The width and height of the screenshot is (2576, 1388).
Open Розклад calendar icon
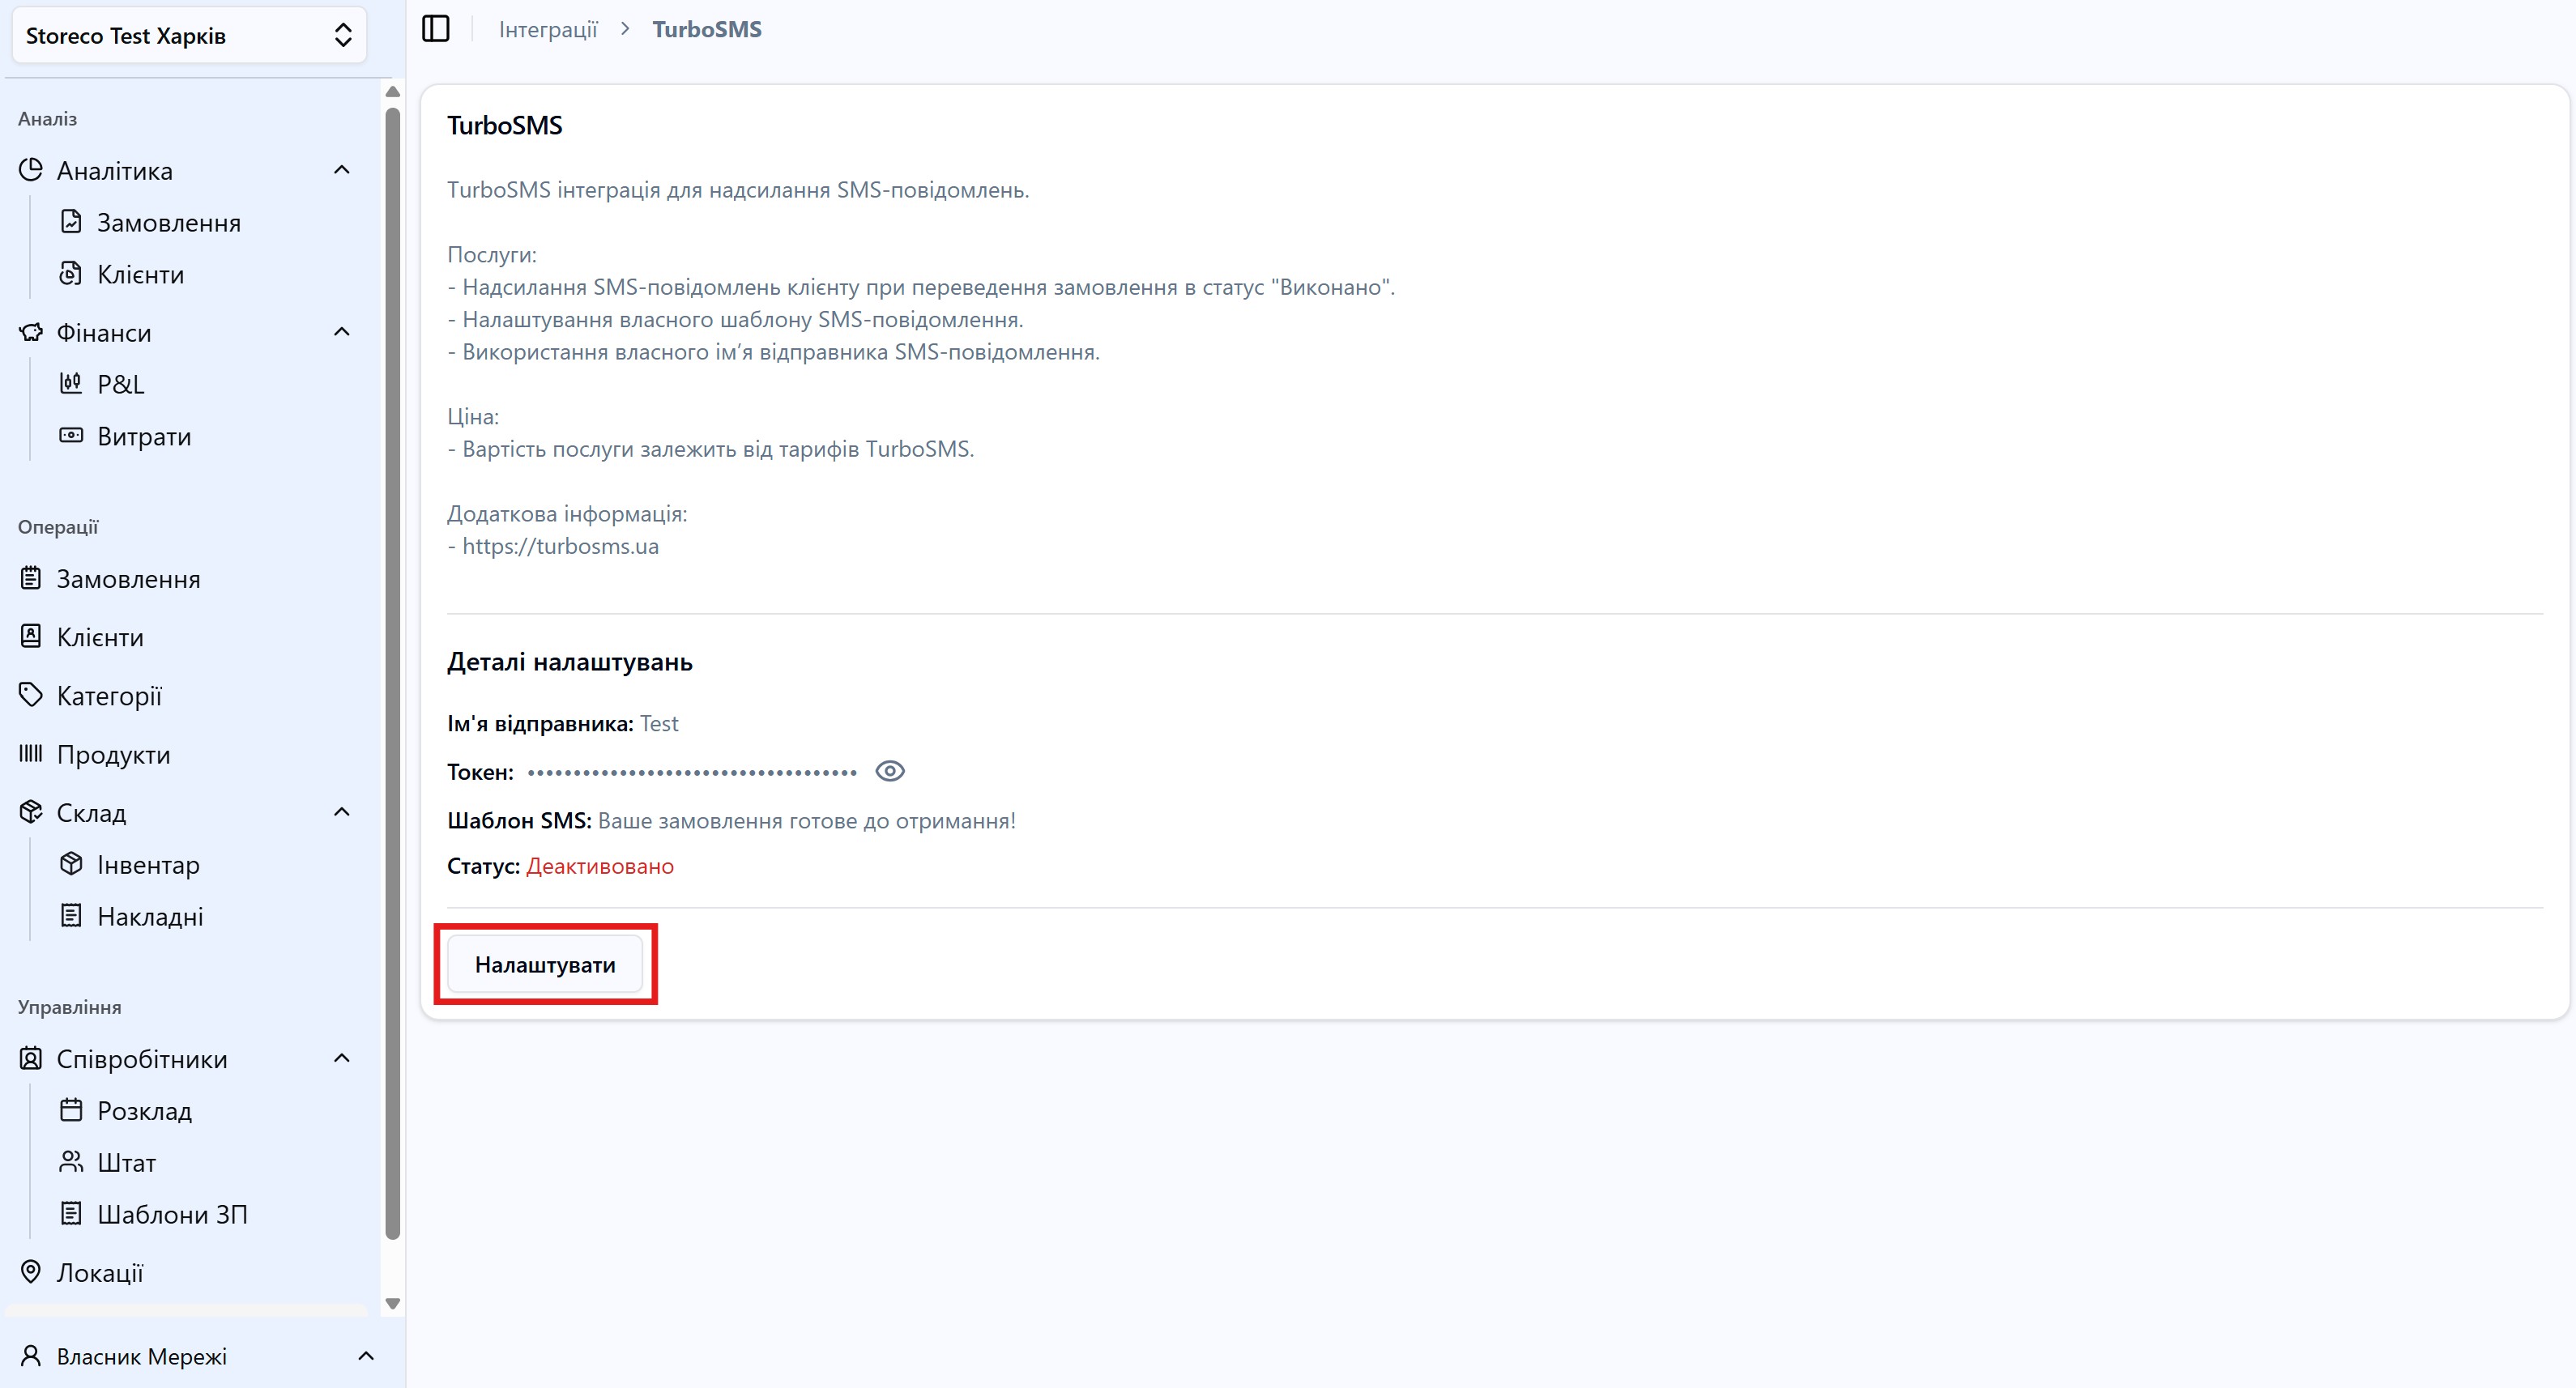click(71, 1109)
